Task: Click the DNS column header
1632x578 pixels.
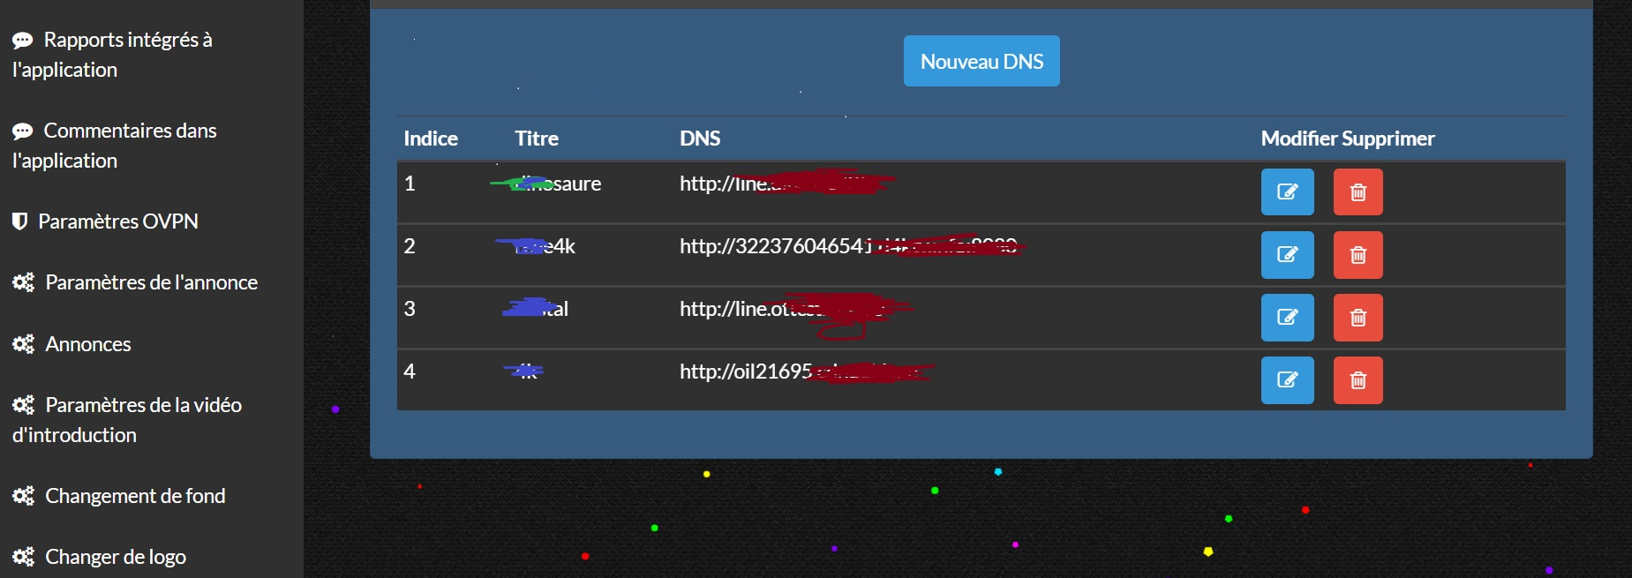Action: [700, 139]
